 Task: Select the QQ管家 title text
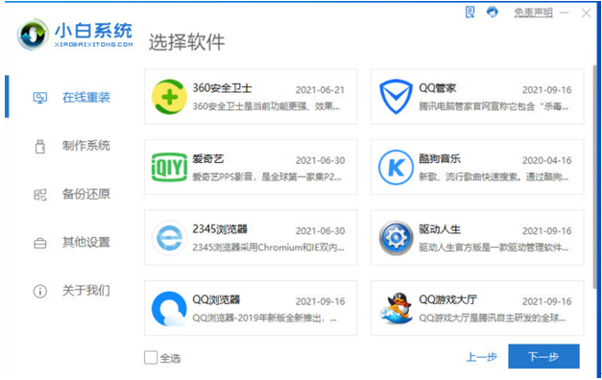[x=437, y=88]
